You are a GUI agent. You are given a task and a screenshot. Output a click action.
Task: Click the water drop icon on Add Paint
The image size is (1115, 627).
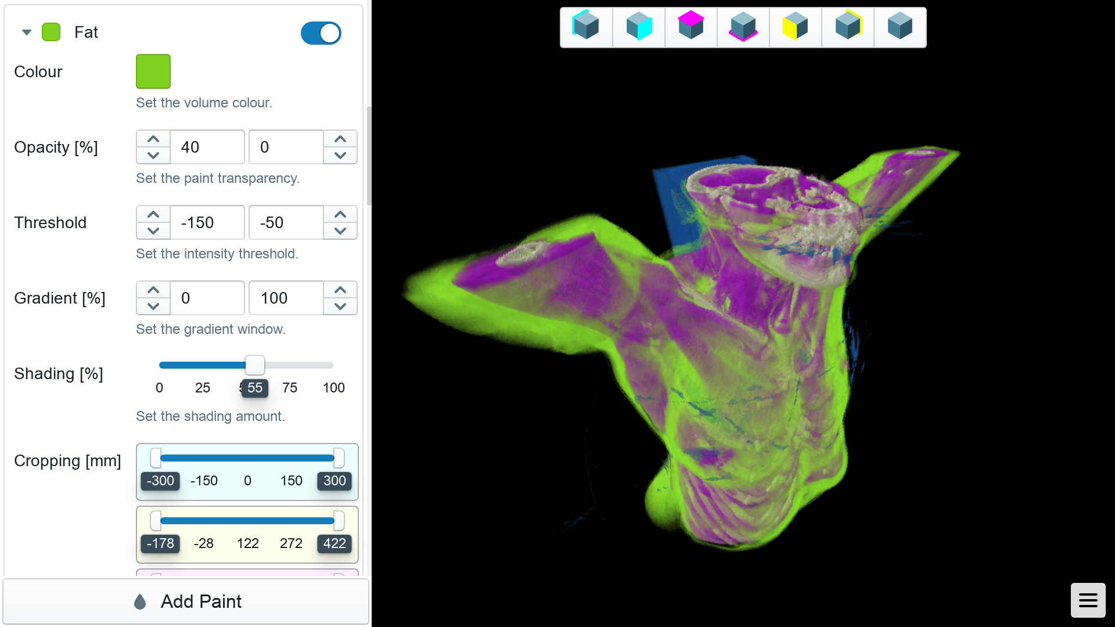pyautogui.click(x=140, y=601)
